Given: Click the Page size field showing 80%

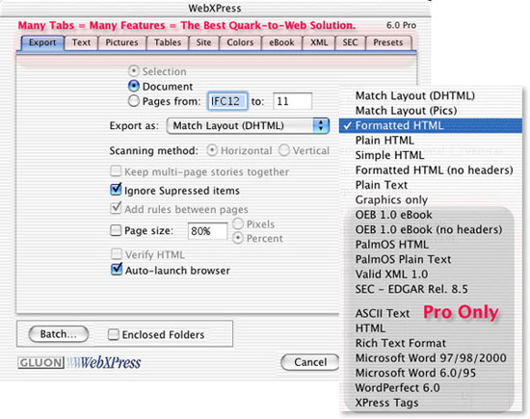Looking at the screenshot, I should pyautogui.click(x=207, y=231).
